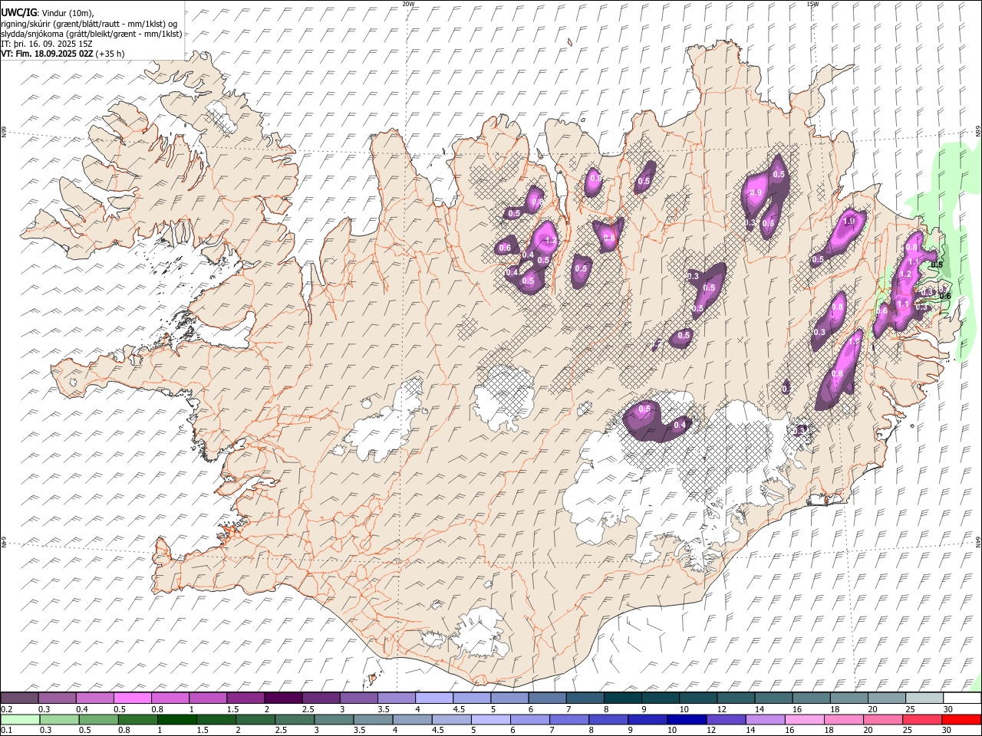Pick the lilac 14 swatch in the bottom row
Screen dimensions: 982x736
coord(764,720)
